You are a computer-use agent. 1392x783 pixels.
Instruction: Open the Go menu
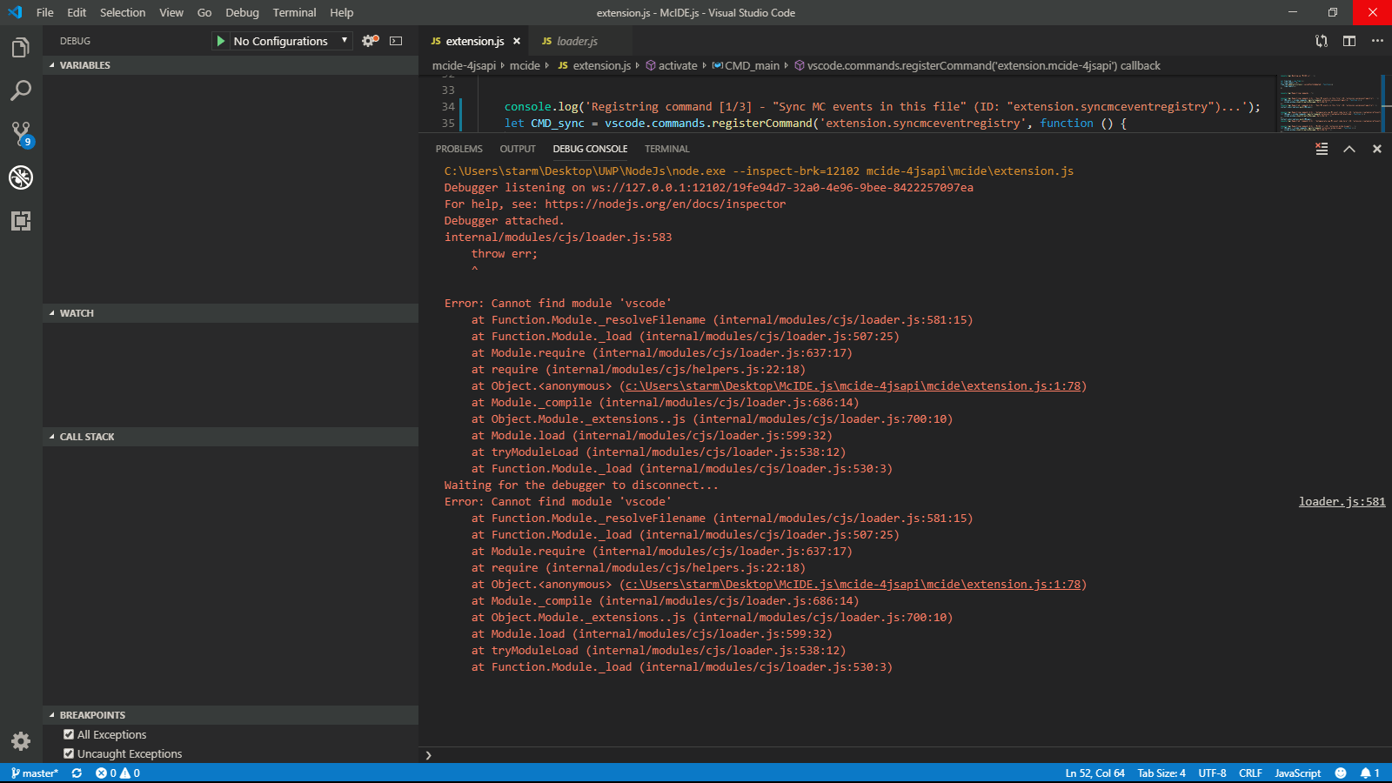click(x=204, y=12)
